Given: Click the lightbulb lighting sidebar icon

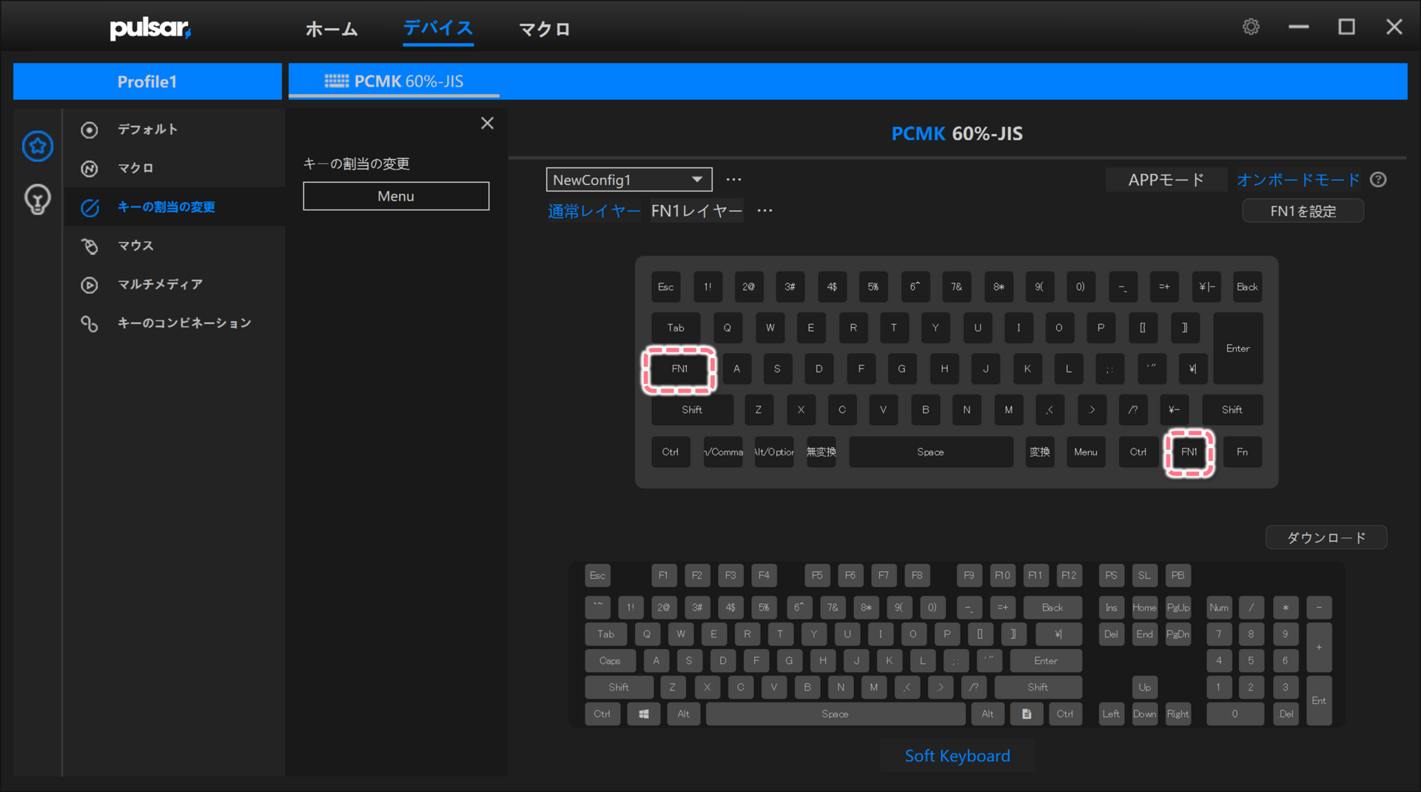Looking at the screenshot, I should [38, 199].
